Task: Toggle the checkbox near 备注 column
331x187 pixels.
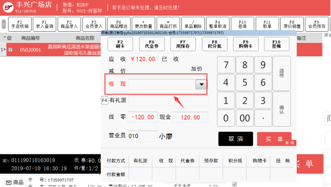Action: [326, 35]
